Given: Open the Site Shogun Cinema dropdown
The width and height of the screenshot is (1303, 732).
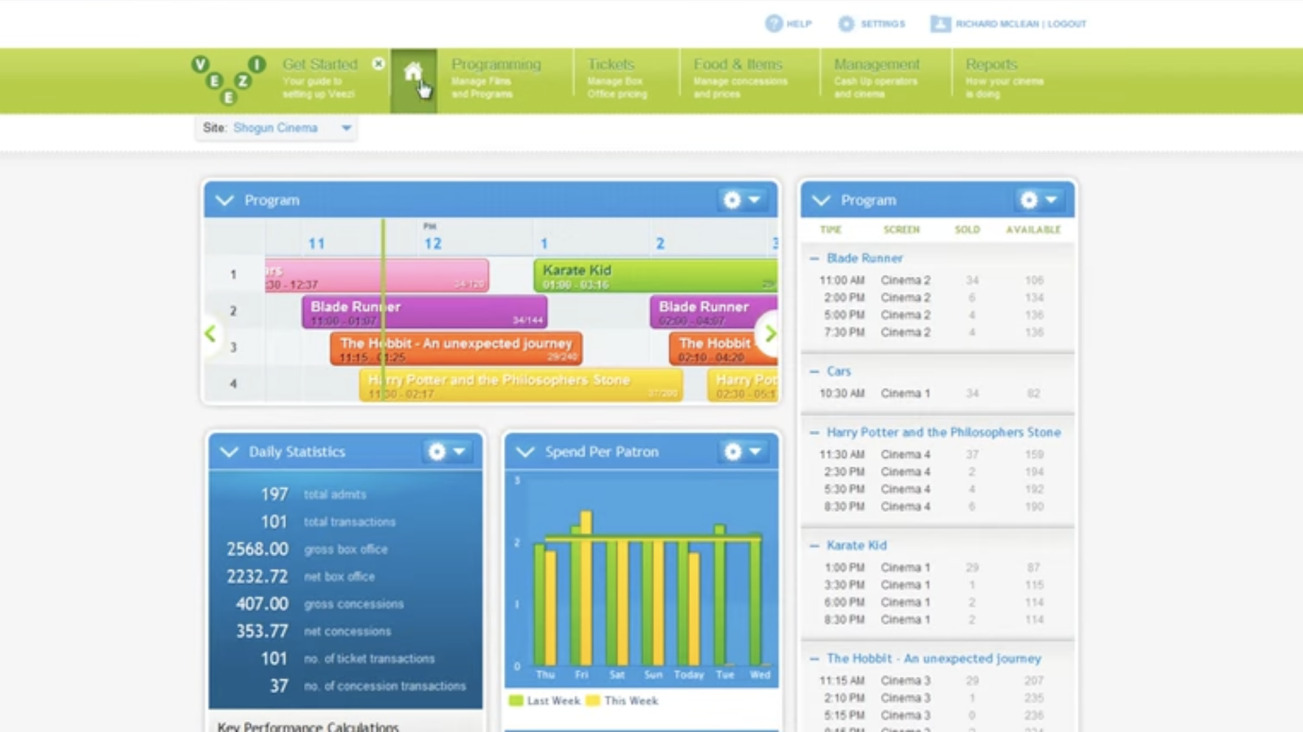Looking at the screenshot, I should click(346, 128).
